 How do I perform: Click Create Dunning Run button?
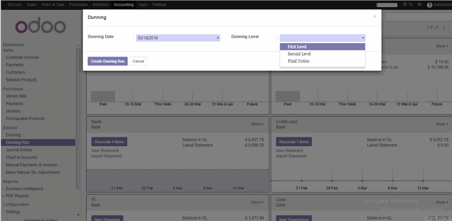pos(107,61)
